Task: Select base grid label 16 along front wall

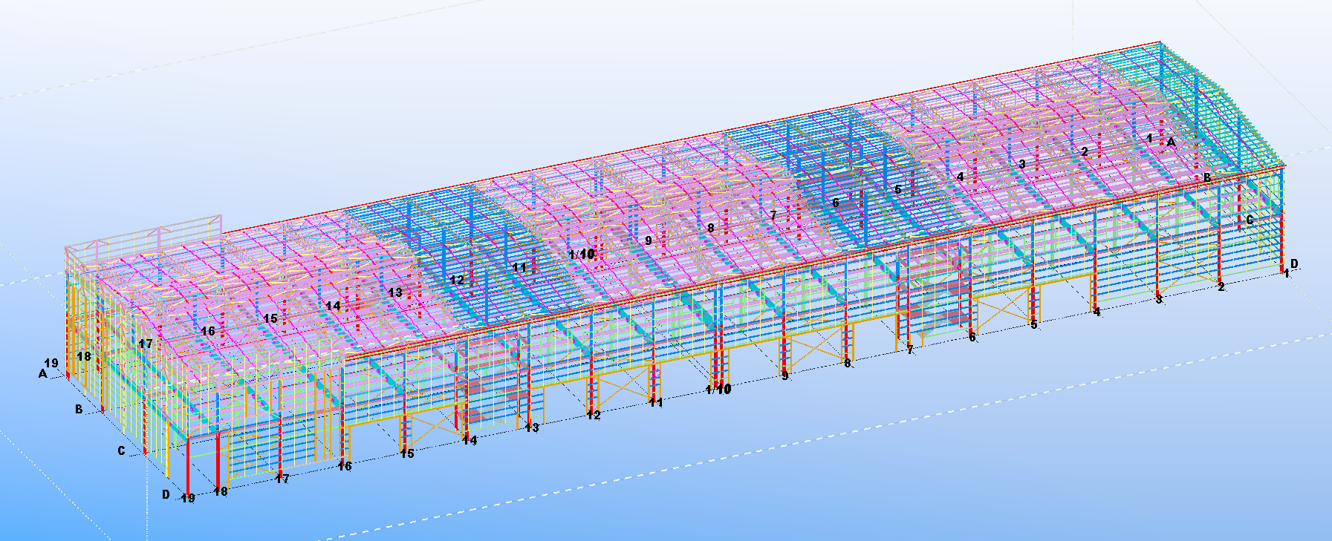Action: [344, 466]
